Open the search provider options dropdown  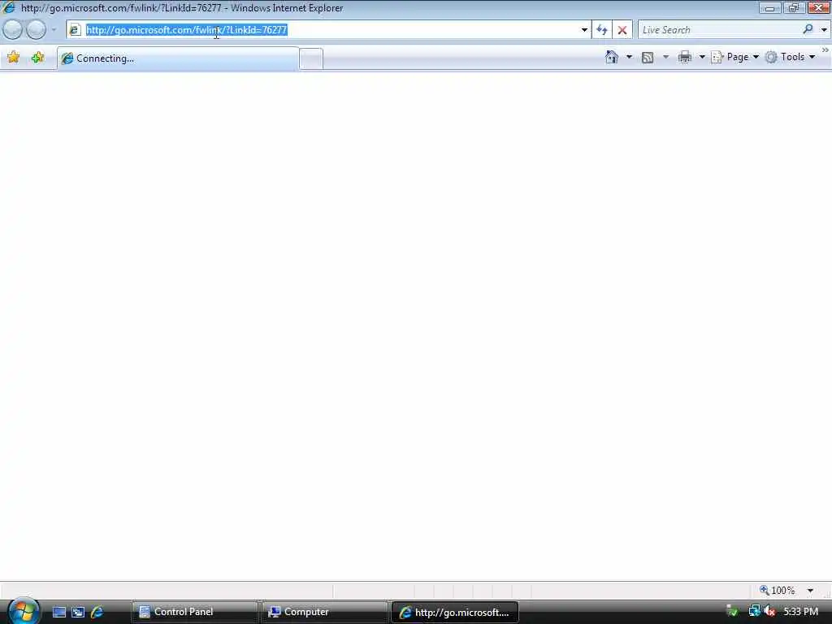tap(824, 30)
